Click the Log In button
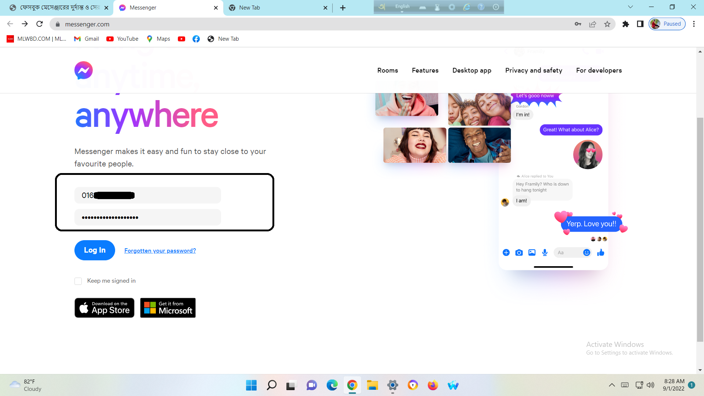Image resolution: width=704 pixels, height=396 pixels. 95,250
